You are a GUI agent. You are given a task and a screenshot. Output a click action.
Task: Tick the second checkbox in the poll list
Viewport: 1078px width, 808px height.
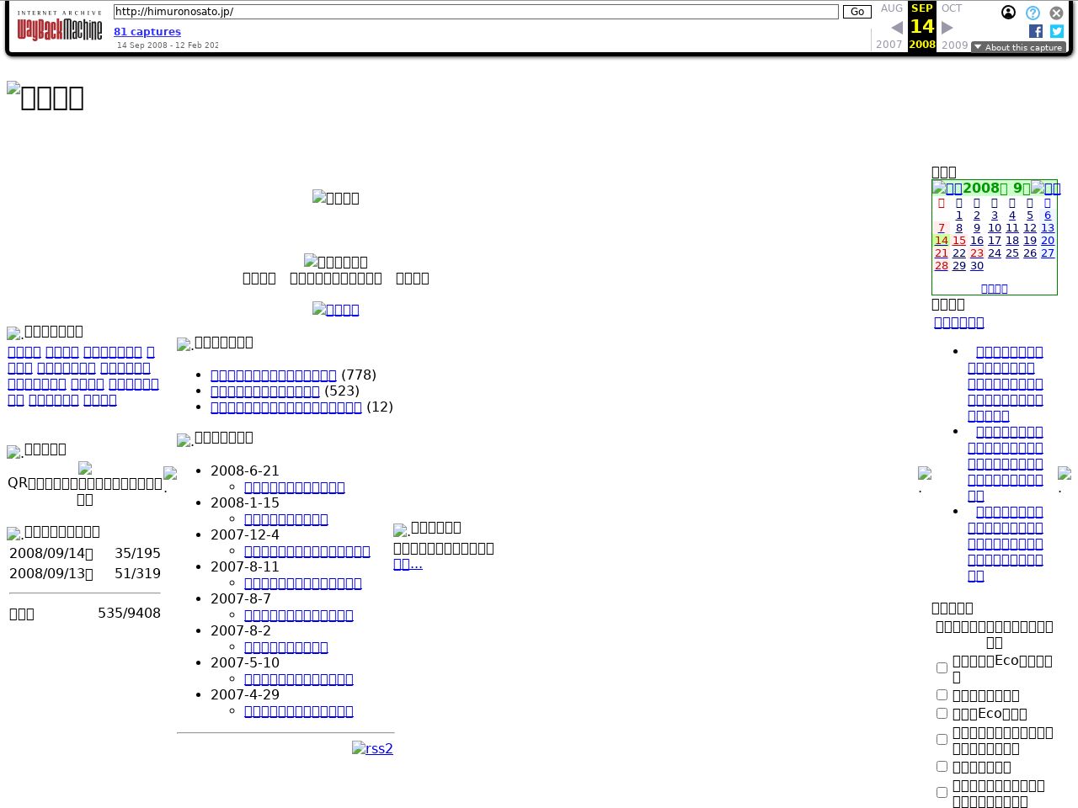click(942, 694)
